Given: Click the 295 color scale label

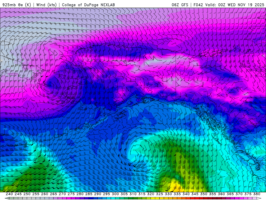Looking at the screenshot, I should [x=106, y=194].
